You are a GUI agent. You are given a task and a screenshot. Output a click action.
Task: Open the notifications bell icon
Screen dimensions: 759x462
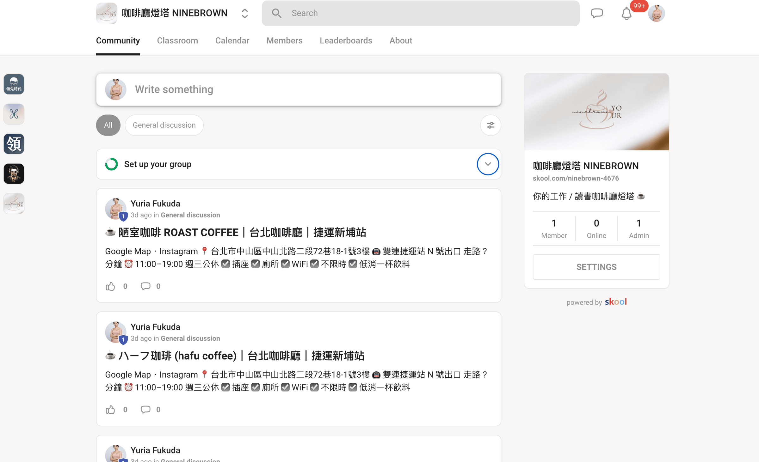tap(626, 14)
